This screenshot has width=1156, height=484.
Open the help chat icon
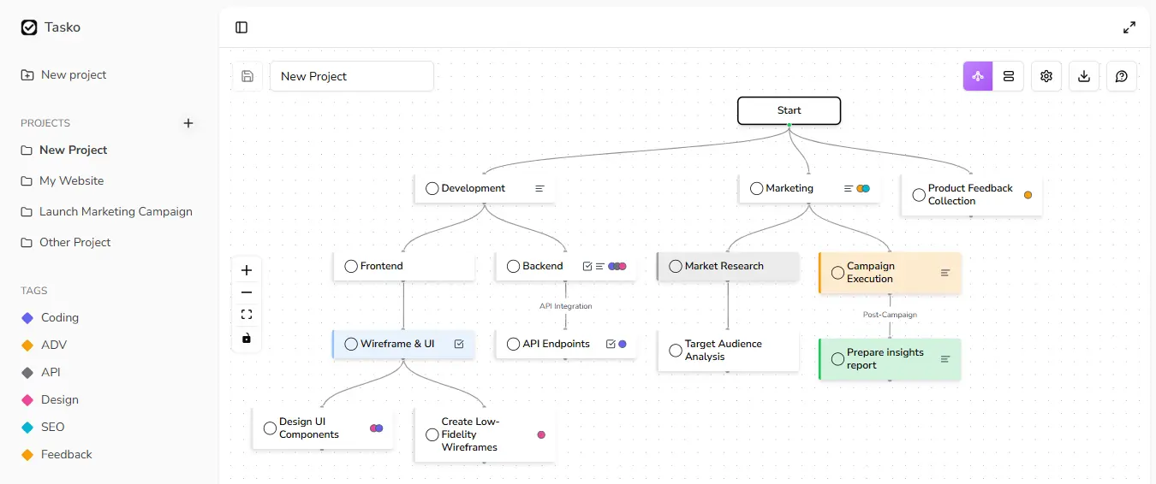(1122, 76)
